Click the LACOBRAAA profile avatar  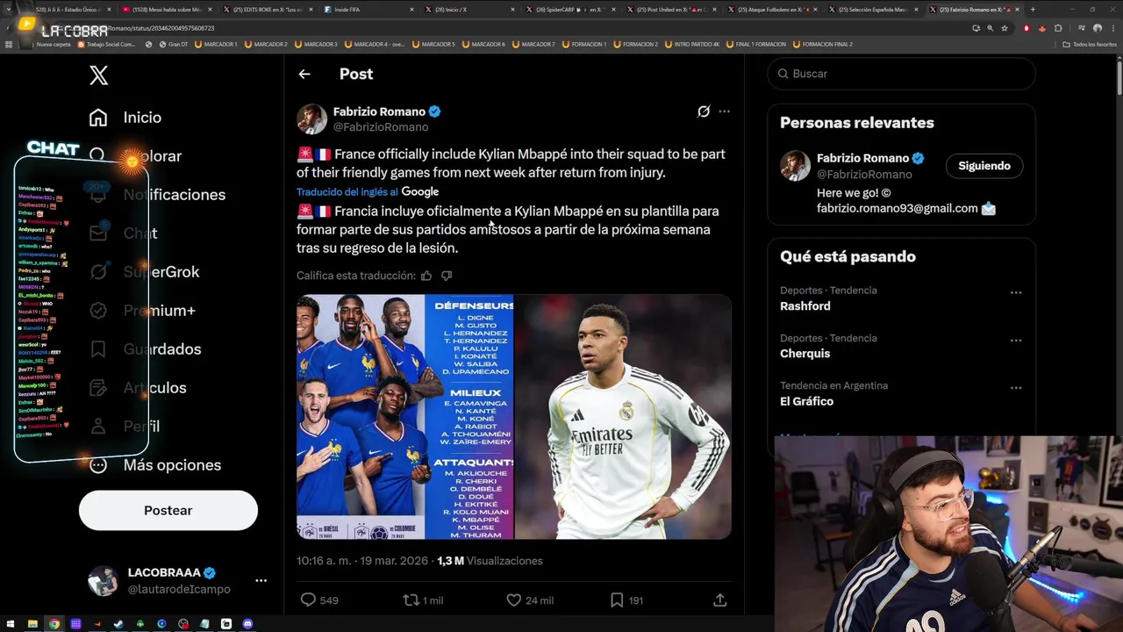[x=103, y=580]
